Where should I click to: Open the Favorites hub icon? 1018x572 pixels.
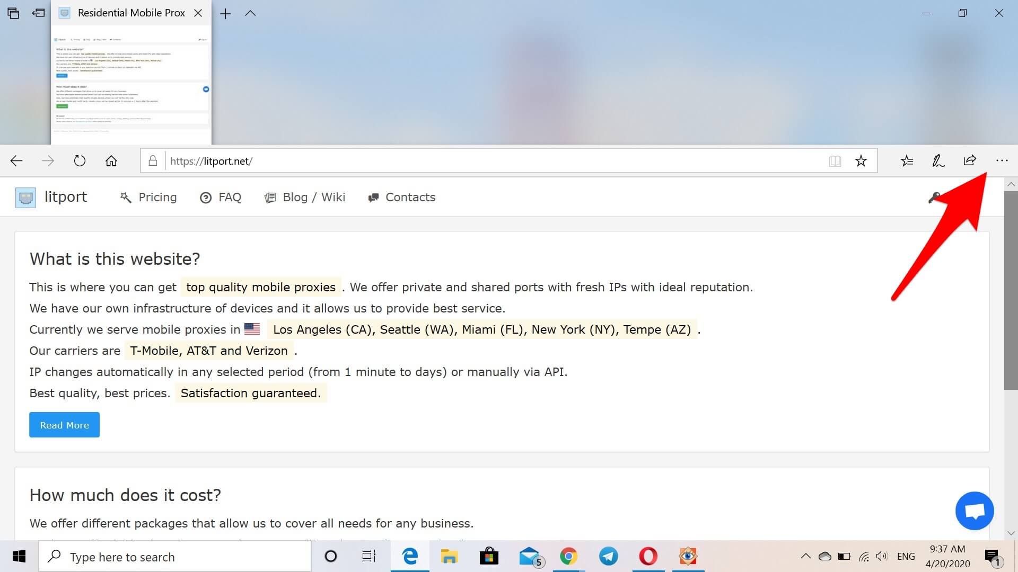(907, 160)
